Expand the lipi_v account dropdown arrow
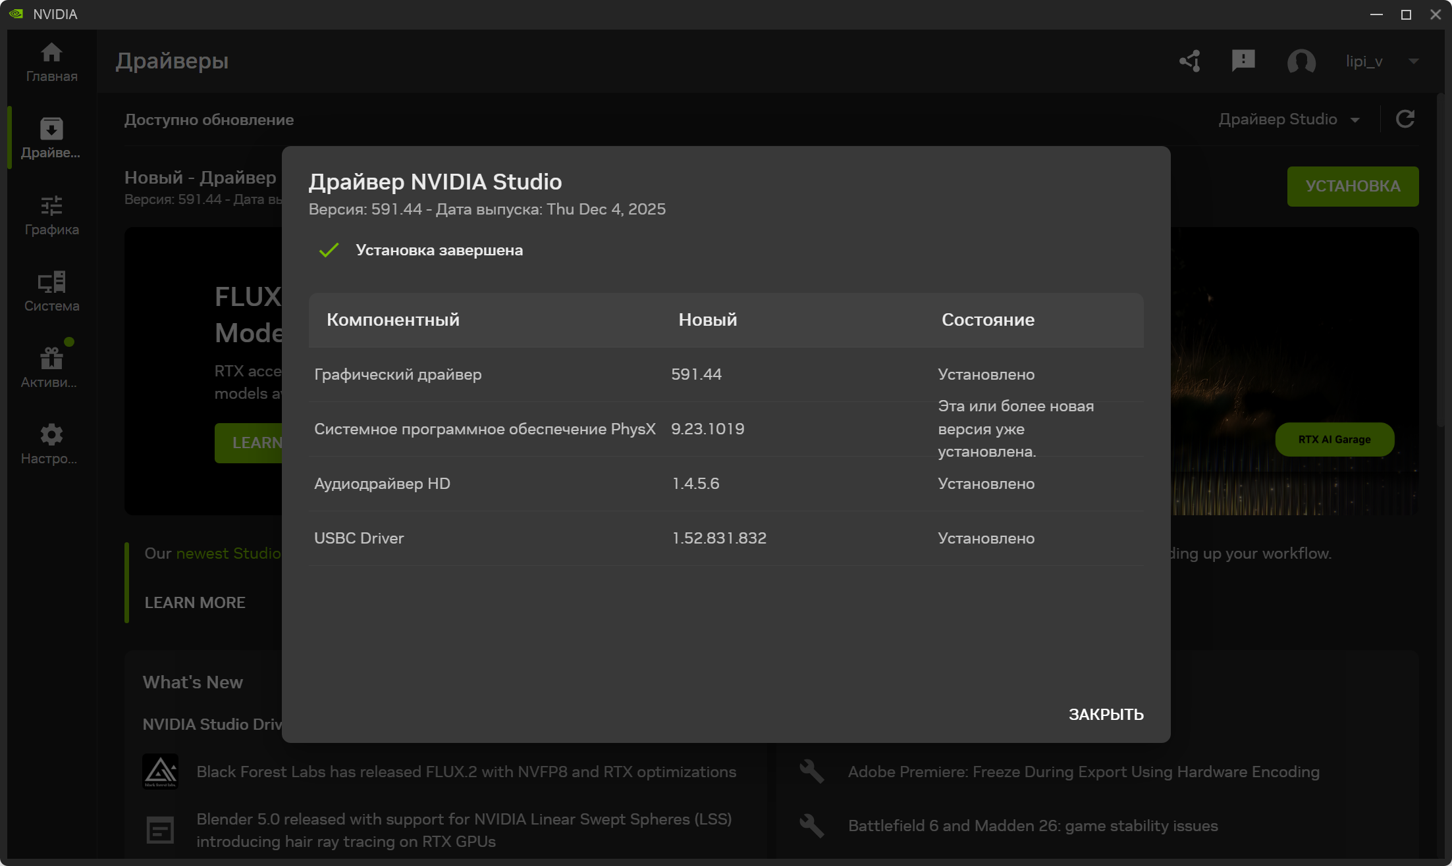 click(1413, 61)
